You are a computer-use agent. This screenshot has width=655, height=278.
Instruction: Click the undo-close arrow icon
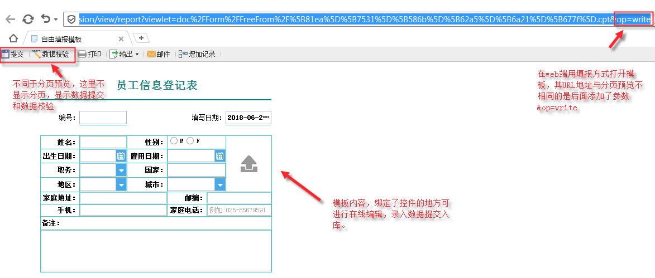click(46, 19)
